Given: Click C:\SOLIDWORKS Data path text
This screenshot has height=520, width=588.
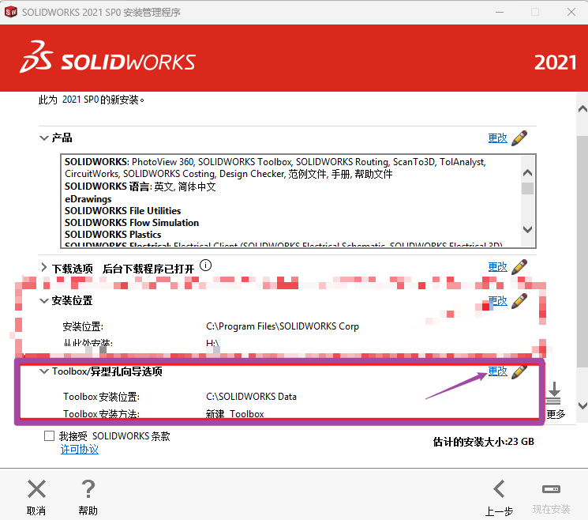Looking at the screenshot, I should pos(251,397).
